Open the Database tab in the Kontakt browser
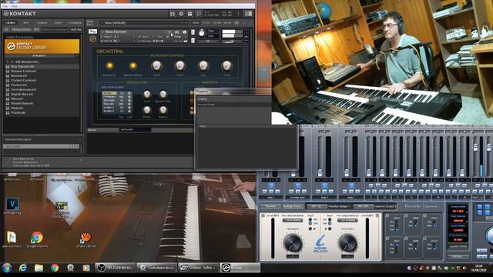 42,23
